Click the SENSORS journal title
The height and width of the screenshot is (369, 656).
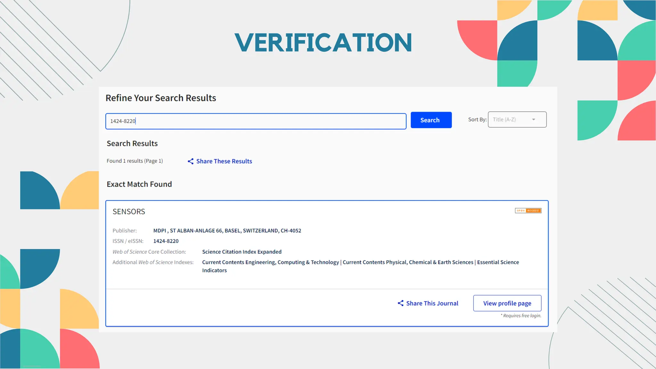tap(129, 212)
